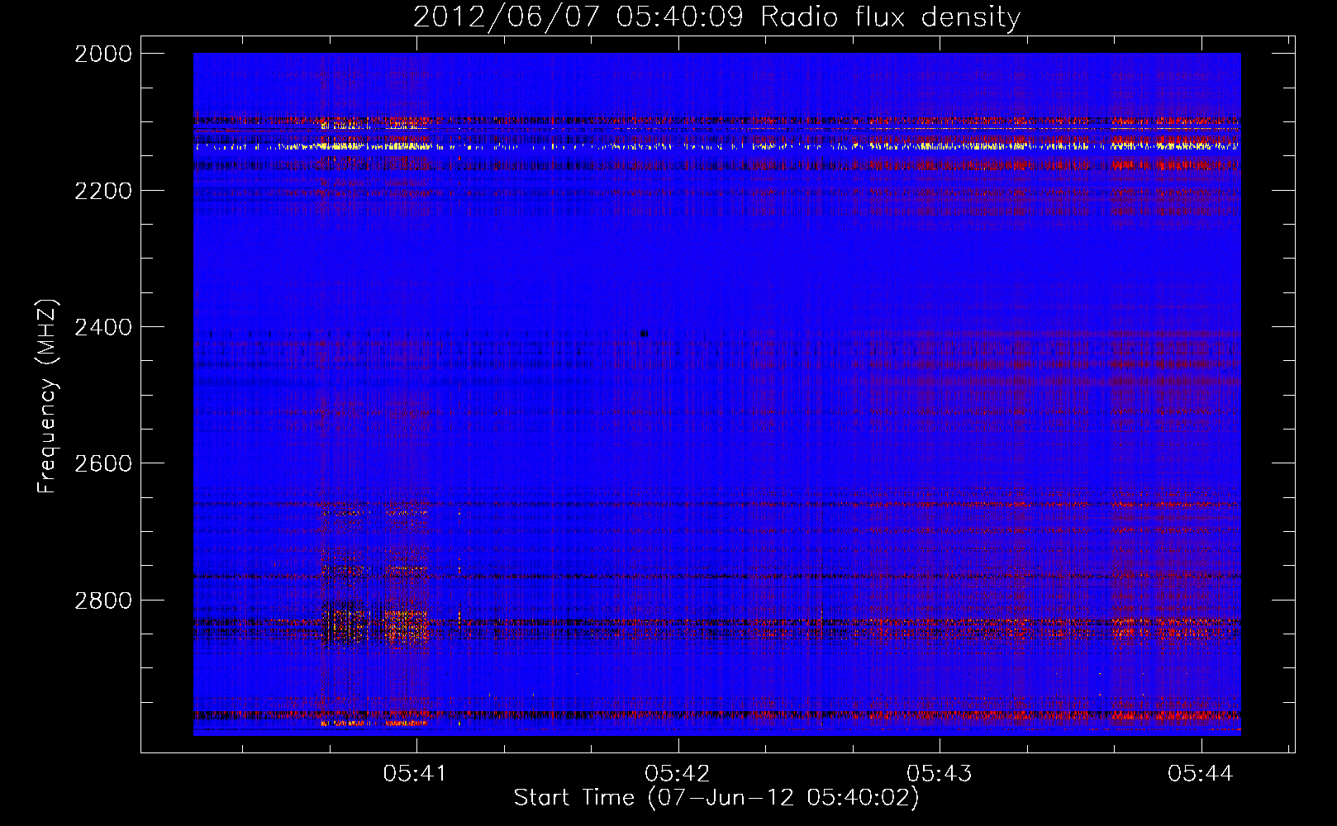Click the 2600 frequency tick label

(103, 463)
